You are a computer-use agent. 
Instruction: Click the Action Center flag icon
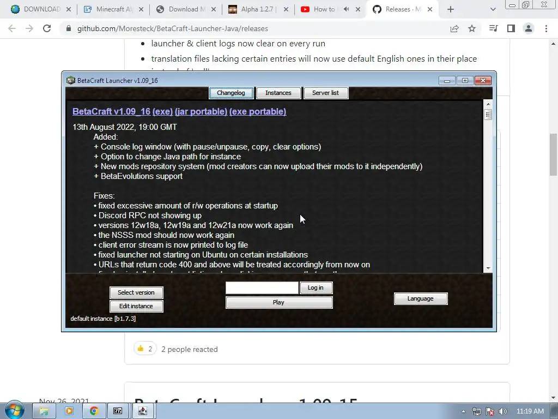490,411
